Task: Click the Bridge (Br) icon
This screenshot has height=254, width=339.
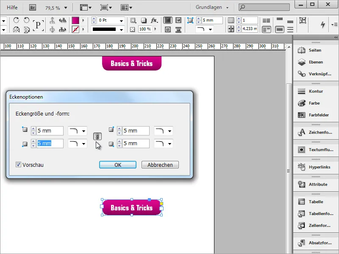Action: click(33, 7)
